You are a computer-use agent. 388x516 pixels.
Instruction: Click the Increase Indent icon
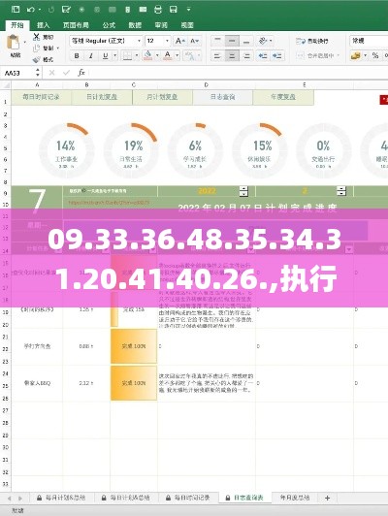pyautogui.click(x=277, y=56)
